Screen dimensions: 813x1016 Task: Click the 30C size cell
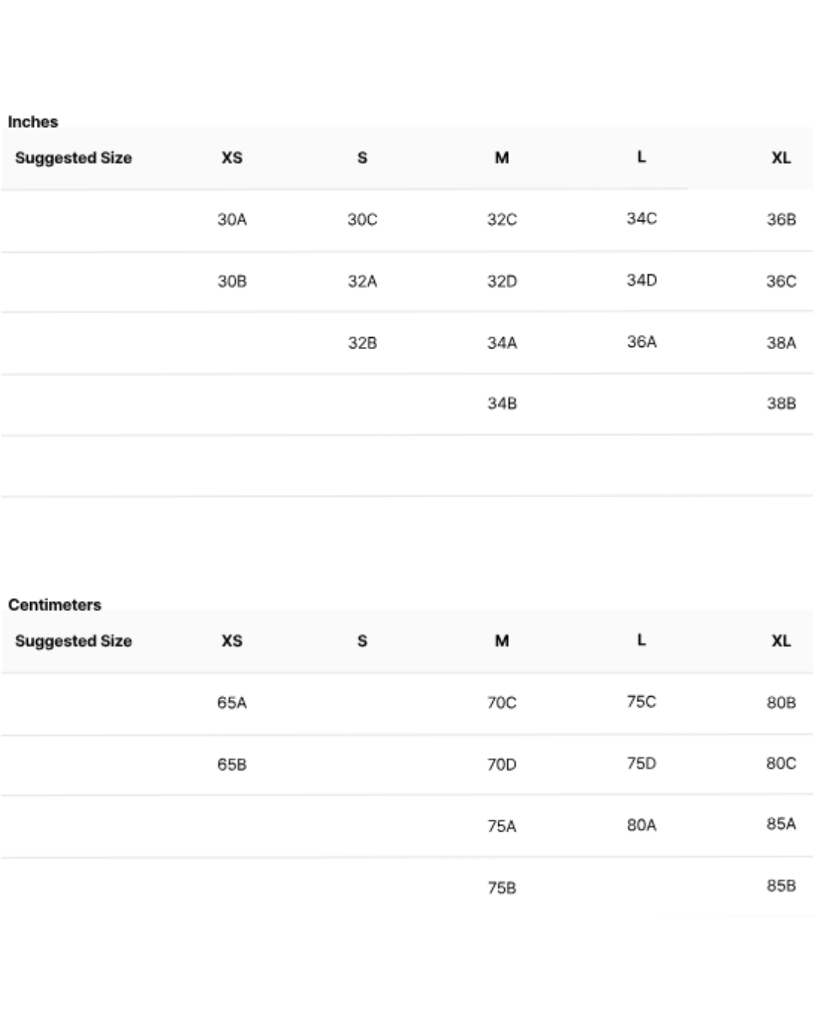click(362, 220)
